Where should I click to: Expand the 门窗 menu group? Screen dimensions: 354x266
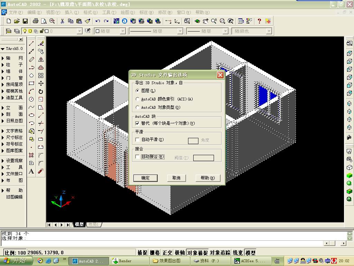tap(12, 78)
